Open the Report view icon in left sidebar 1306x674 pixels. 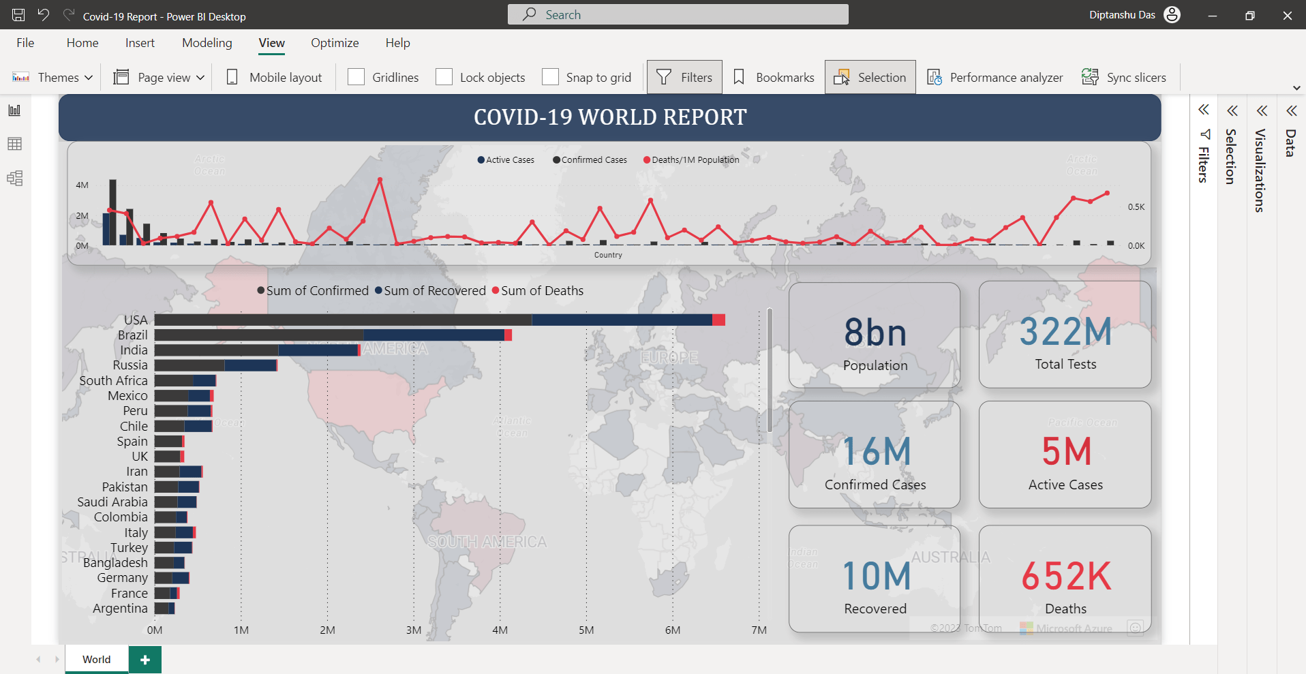(14, 110)
